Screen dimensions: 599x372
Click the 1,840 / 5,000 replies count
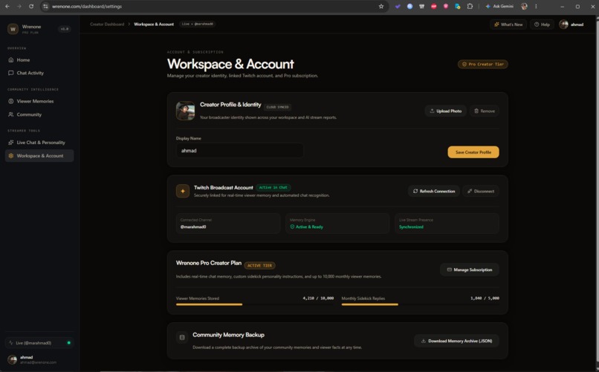coord(485,298)
